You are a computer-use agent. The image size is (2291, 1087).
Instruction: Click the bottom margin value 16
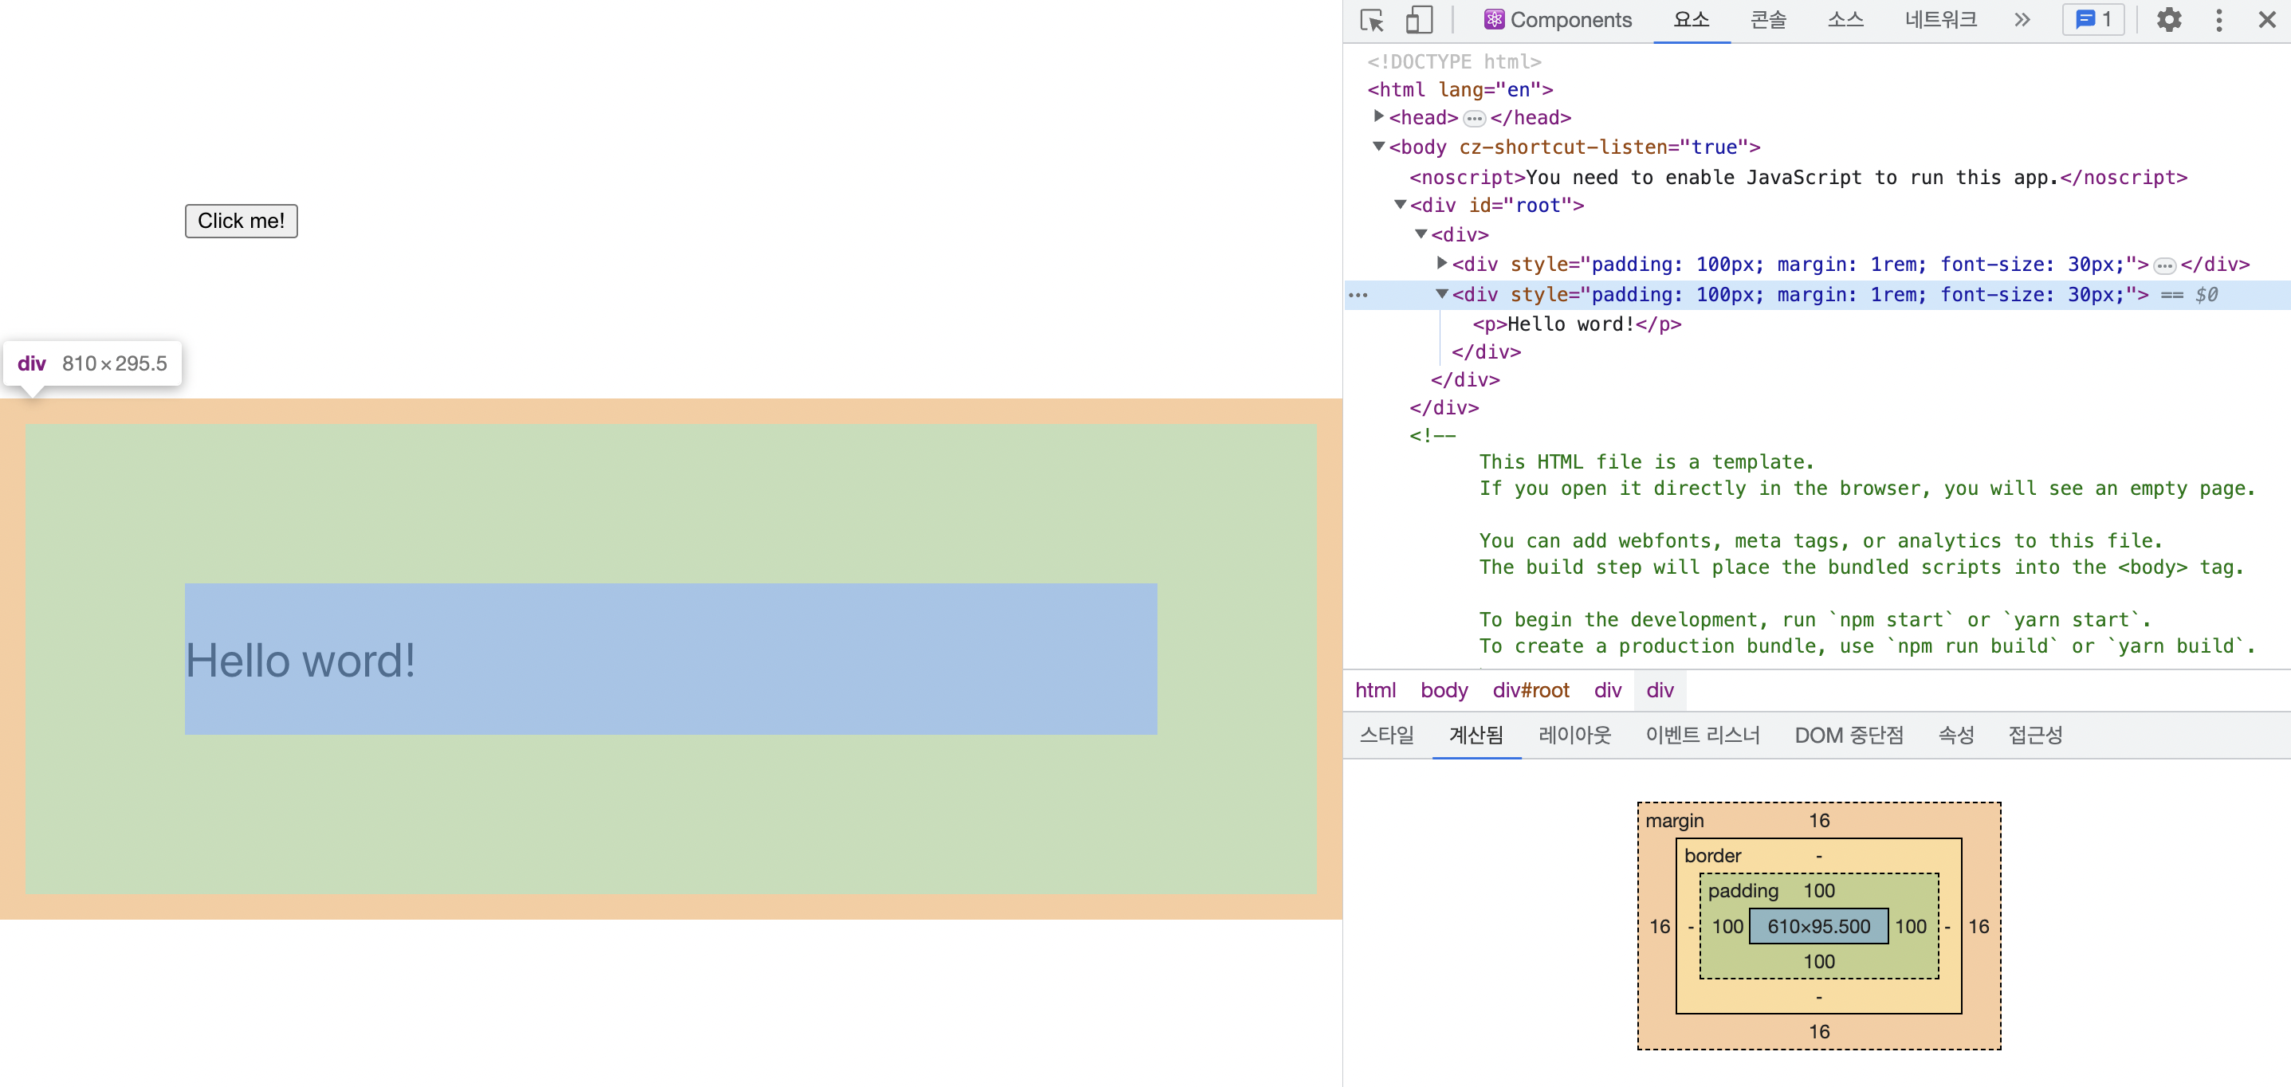[x=1819, y=1031]
